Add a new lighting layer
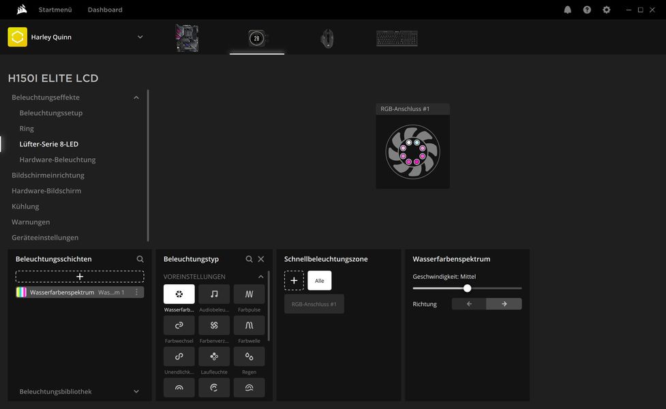 click(80, 277)
